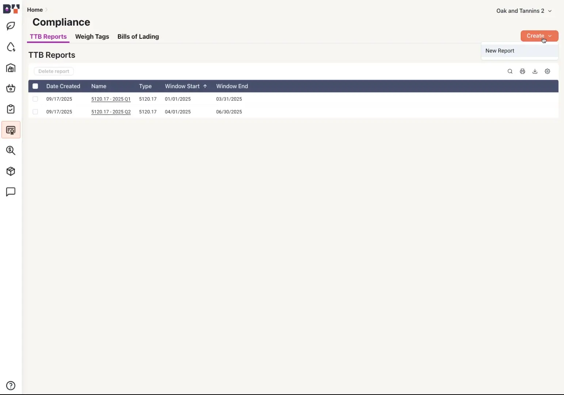Viewport: 564px width, 395px height.
Task: Open the Compliance certificate icon in sidebar
Action: click(x=11, y=130)
